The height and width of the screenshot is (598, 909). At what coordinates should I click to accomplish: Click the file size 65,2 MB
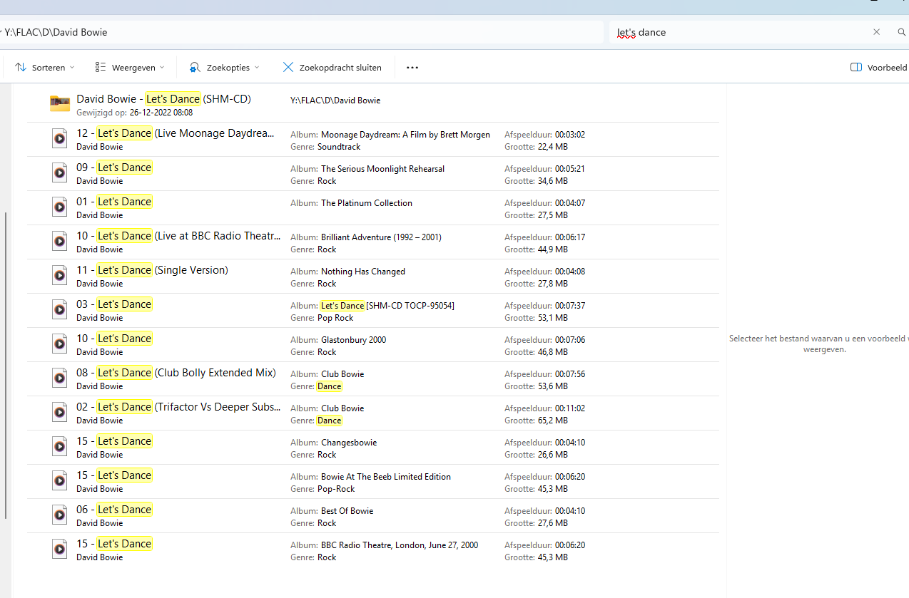pos(552,421)
